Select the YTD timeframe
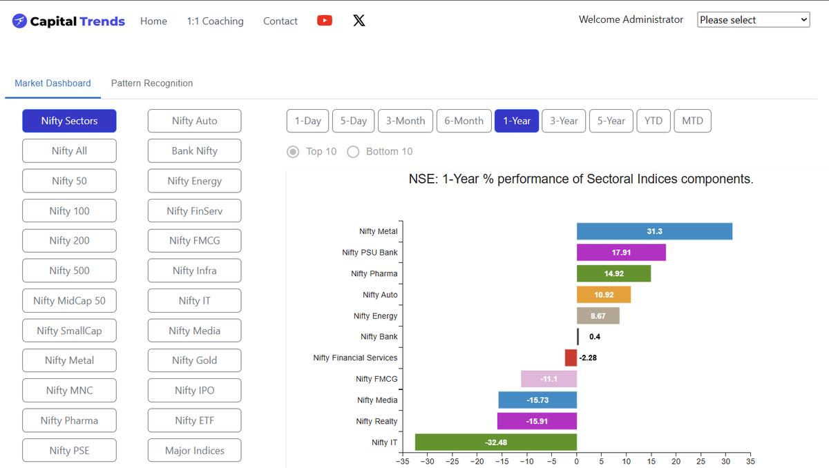The height and width of the screenshot is (468, 829). coord(654,121)
